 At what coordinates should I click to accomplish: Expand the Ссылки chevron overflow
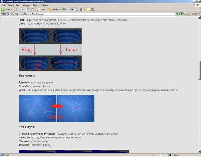pos(199,13)
